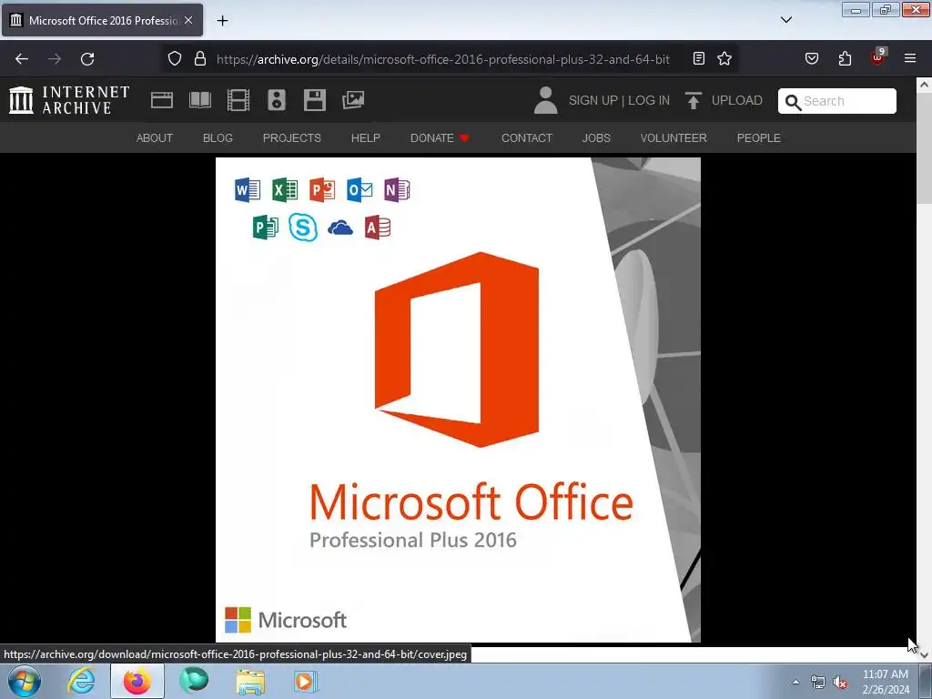Open Windows Explorer folder in taskbar

click(x=250, y=681)
